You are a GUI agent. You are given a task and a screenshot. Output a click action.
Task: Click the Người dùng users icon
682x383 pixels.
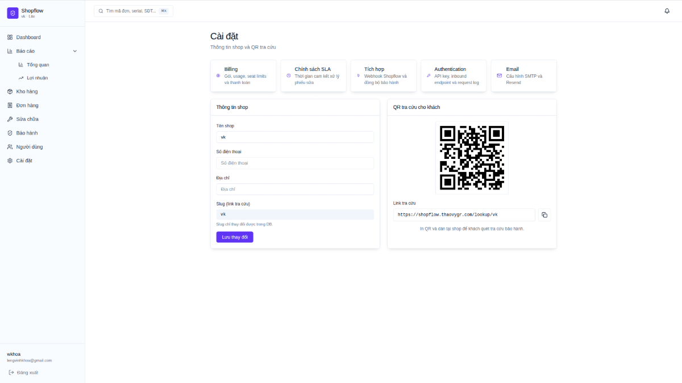[10, 147]
